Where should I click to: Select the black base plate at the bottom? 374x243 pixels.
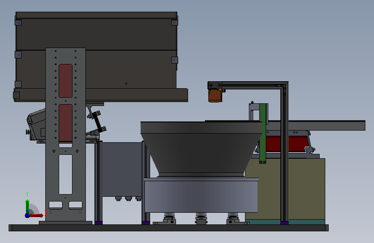click(169, 228)
